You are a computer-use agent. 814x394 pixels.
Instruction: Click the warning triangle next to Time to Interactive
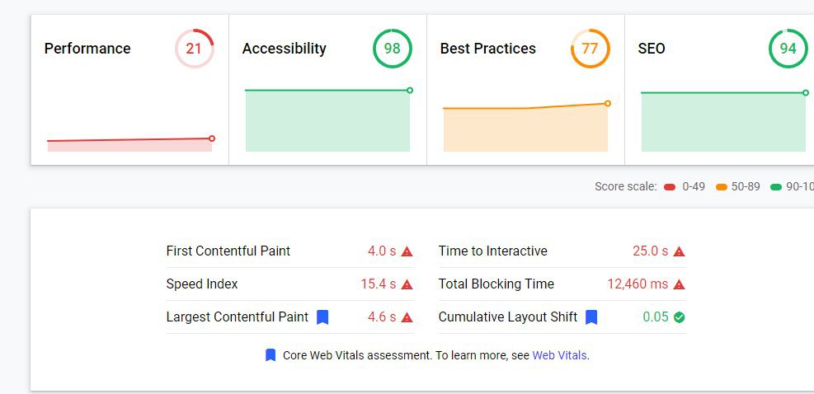679,251
